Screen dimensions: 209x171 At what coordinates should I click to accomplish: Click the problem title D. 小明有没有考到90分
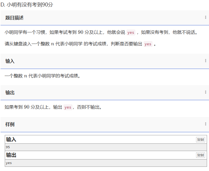27,5
